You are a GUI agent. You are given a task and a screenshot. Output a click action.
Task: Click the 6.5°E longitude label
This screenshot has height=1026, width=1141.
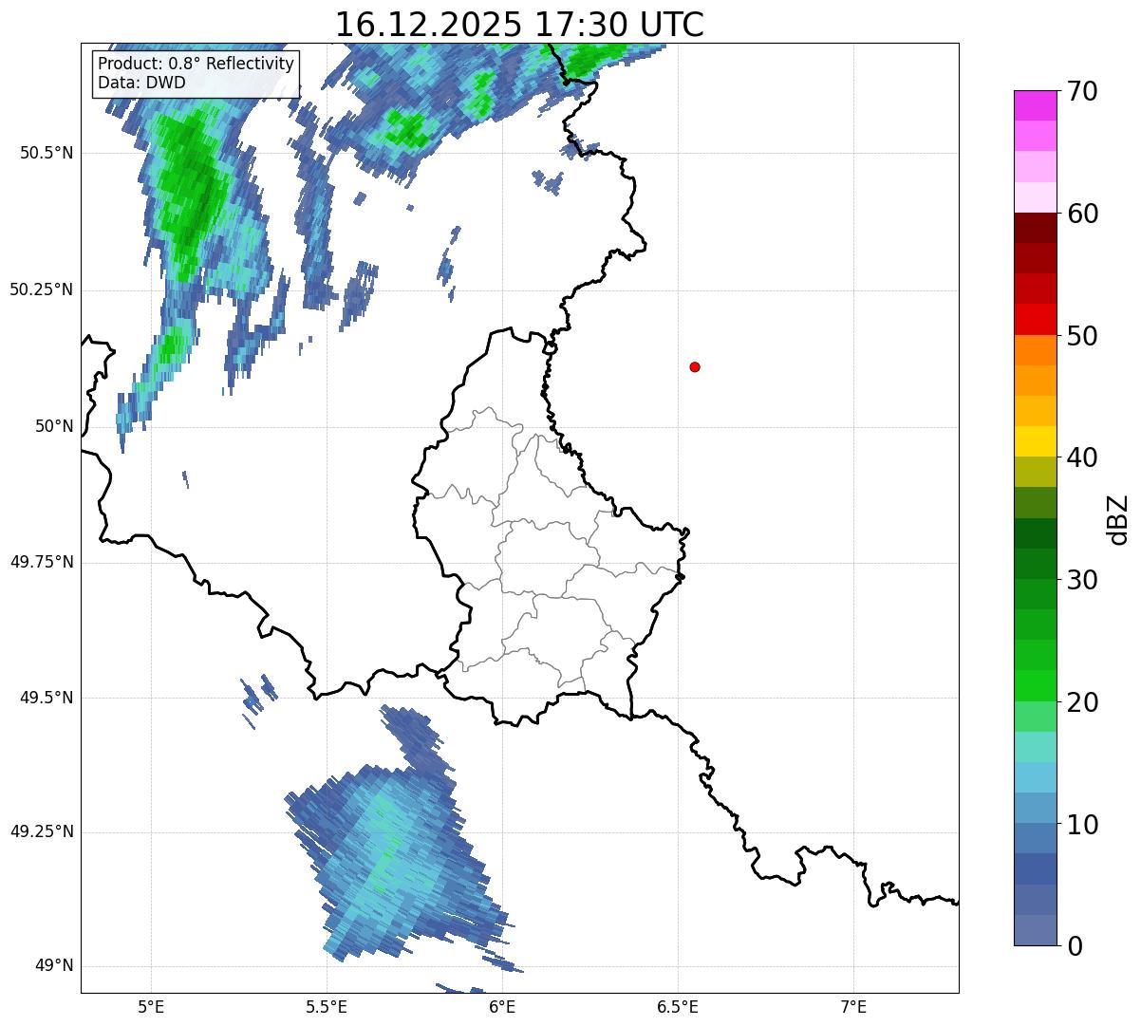point(678,1006)
